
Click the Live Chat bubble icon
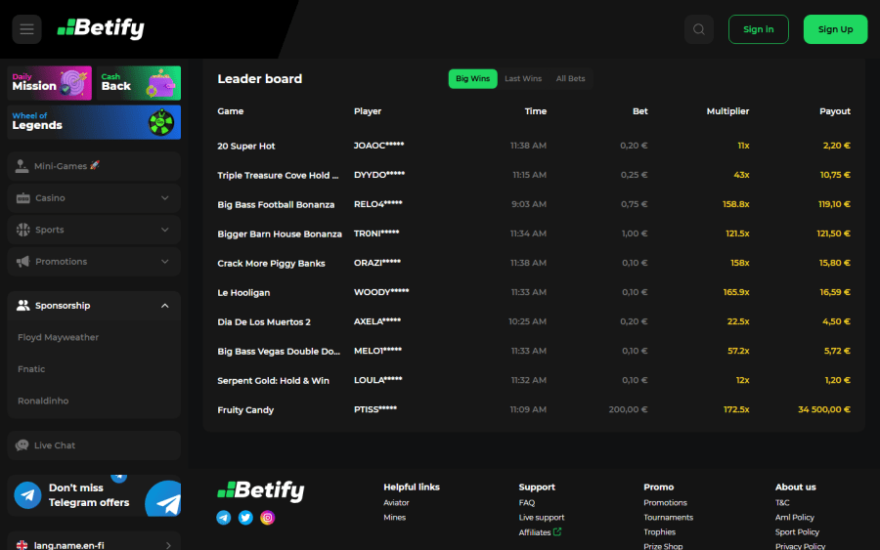tap(22, 445)
